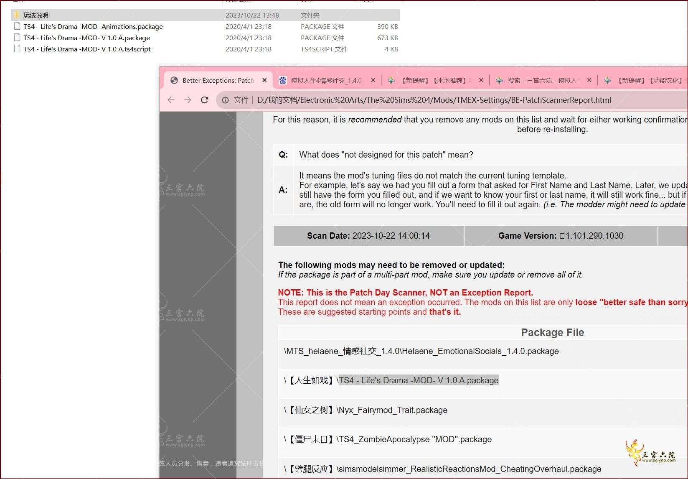688x479 pixels.
Task: Click the globe favicon on Better Exceptions tab
Action: (x=174, y=80)
